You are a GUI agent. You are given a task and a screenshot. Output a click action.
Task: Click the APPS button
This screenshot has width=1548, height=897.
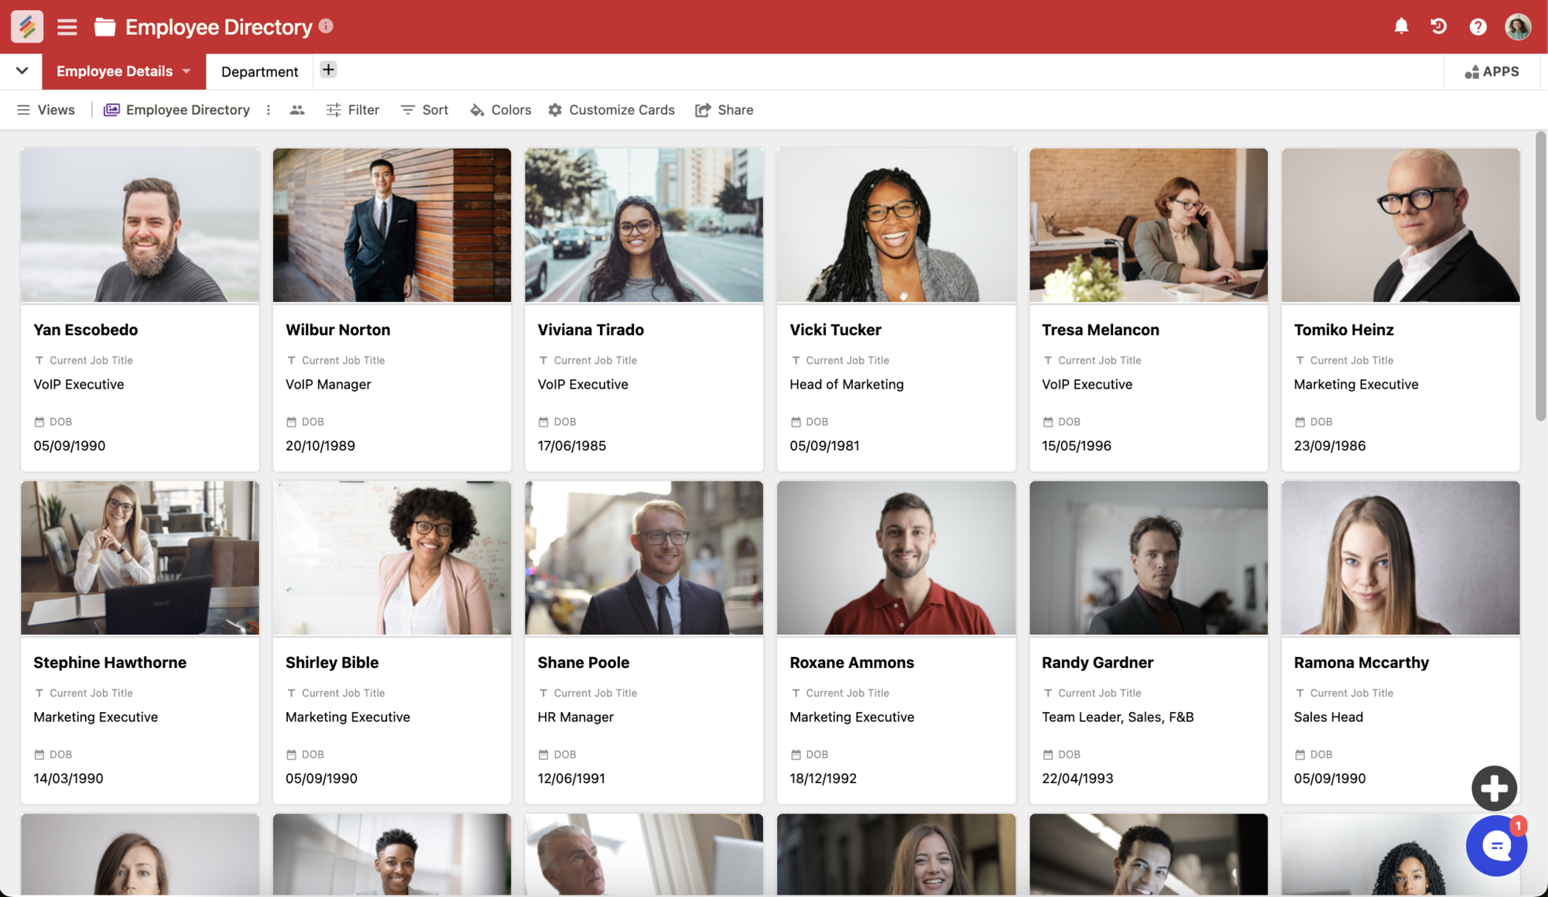point(1493,71)
